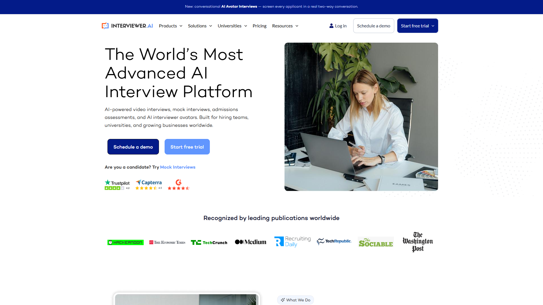Screen dimensions: 543x305
Task: Open the Capterra rating badge
Action: point(149,185)
